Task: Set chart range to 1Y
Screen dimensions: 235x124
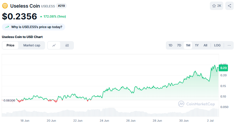Action: [x=197, y=45]
